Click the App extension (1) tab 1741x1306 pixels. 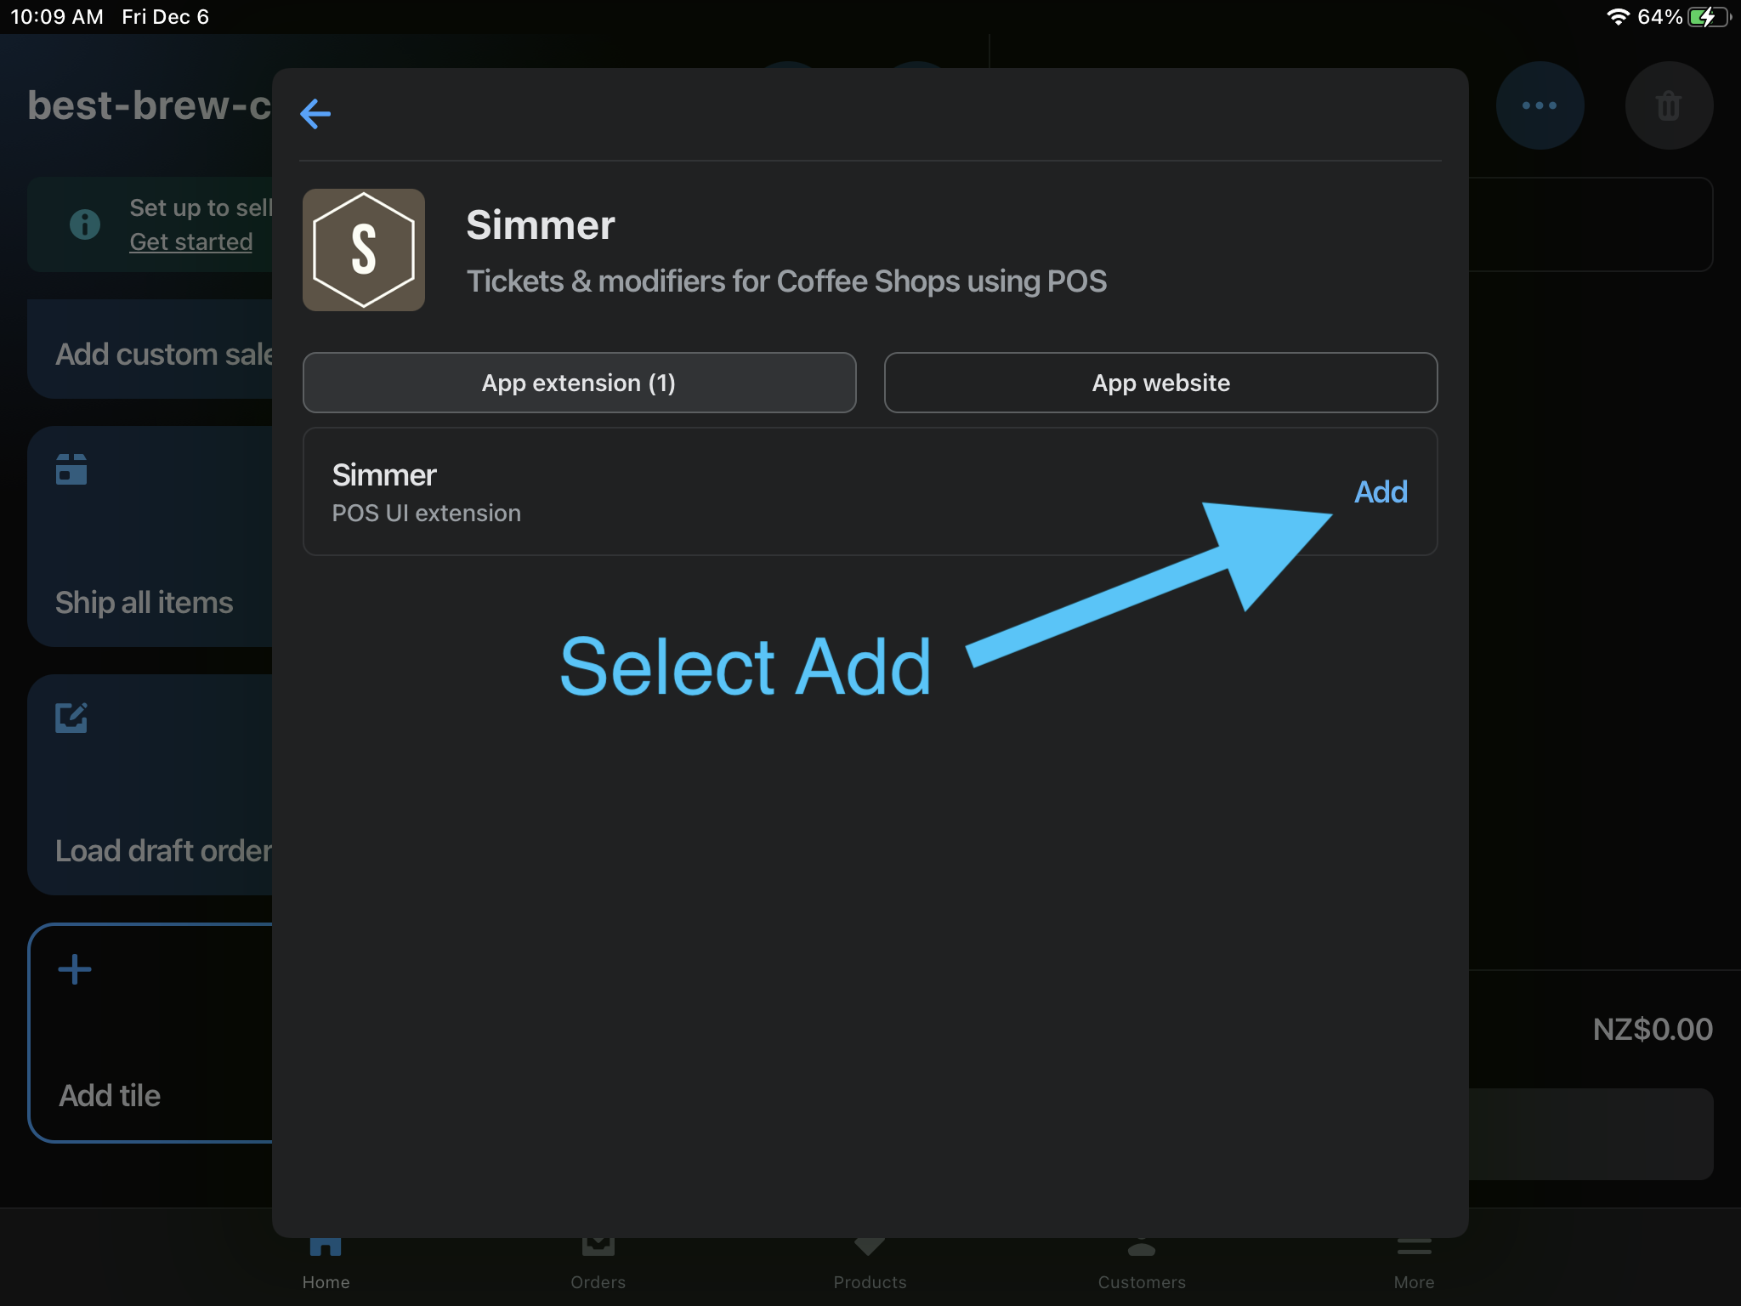click(x=579, y=382)
